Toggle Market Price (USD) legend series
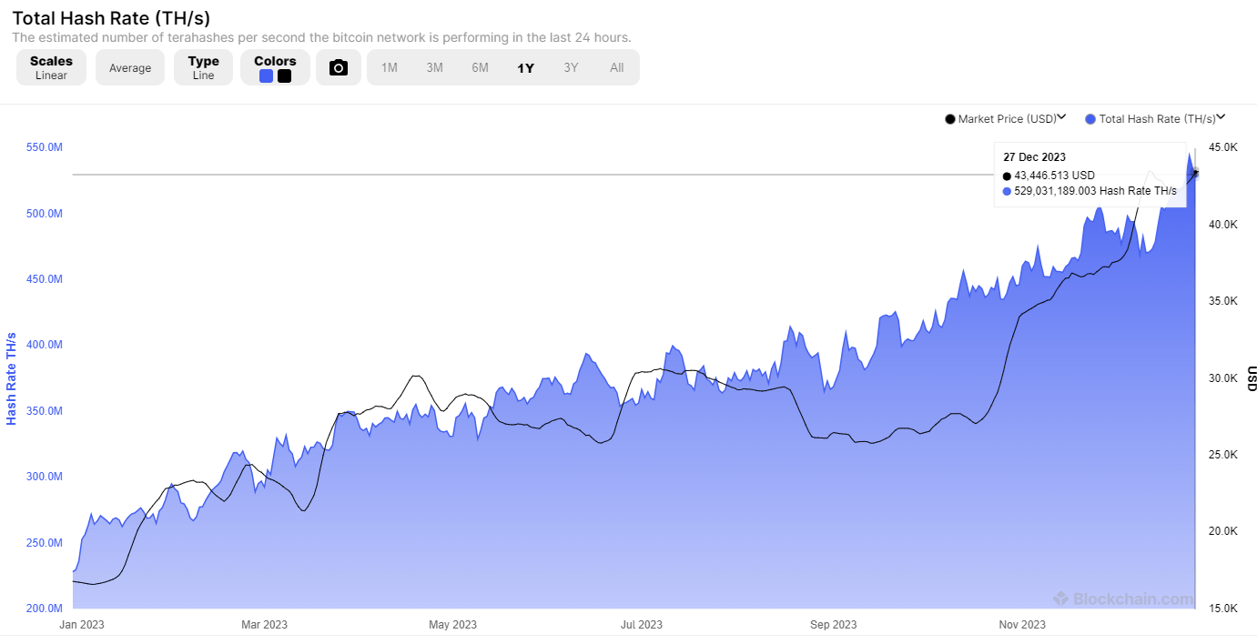The width and height of the screenshot is (1257, 644). pos(1007,119)
